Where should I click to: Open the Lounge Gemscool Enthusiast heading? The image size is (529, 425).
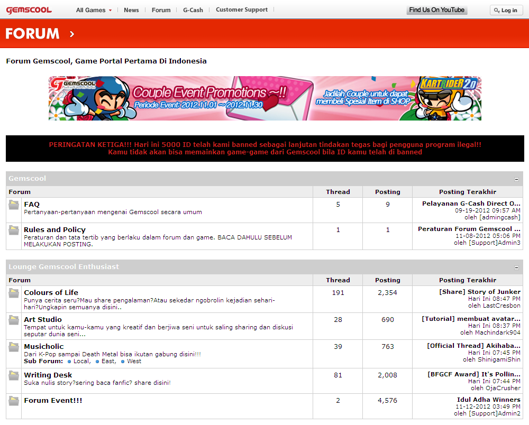tap(64, 266)
